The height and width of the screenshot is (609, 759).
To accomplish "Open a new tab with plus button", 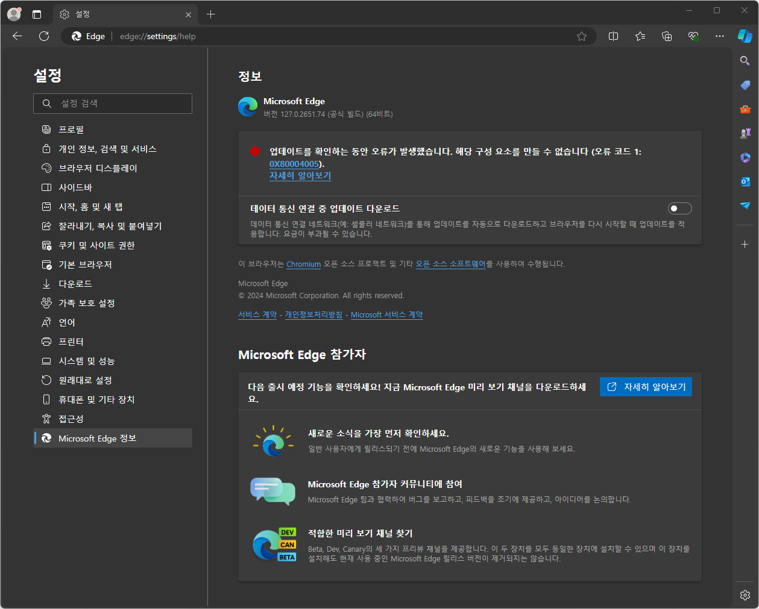I will coord(210,14).
